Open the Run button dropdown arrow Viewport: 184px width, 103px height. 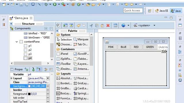pyautogui.click(x=59, y=5)
